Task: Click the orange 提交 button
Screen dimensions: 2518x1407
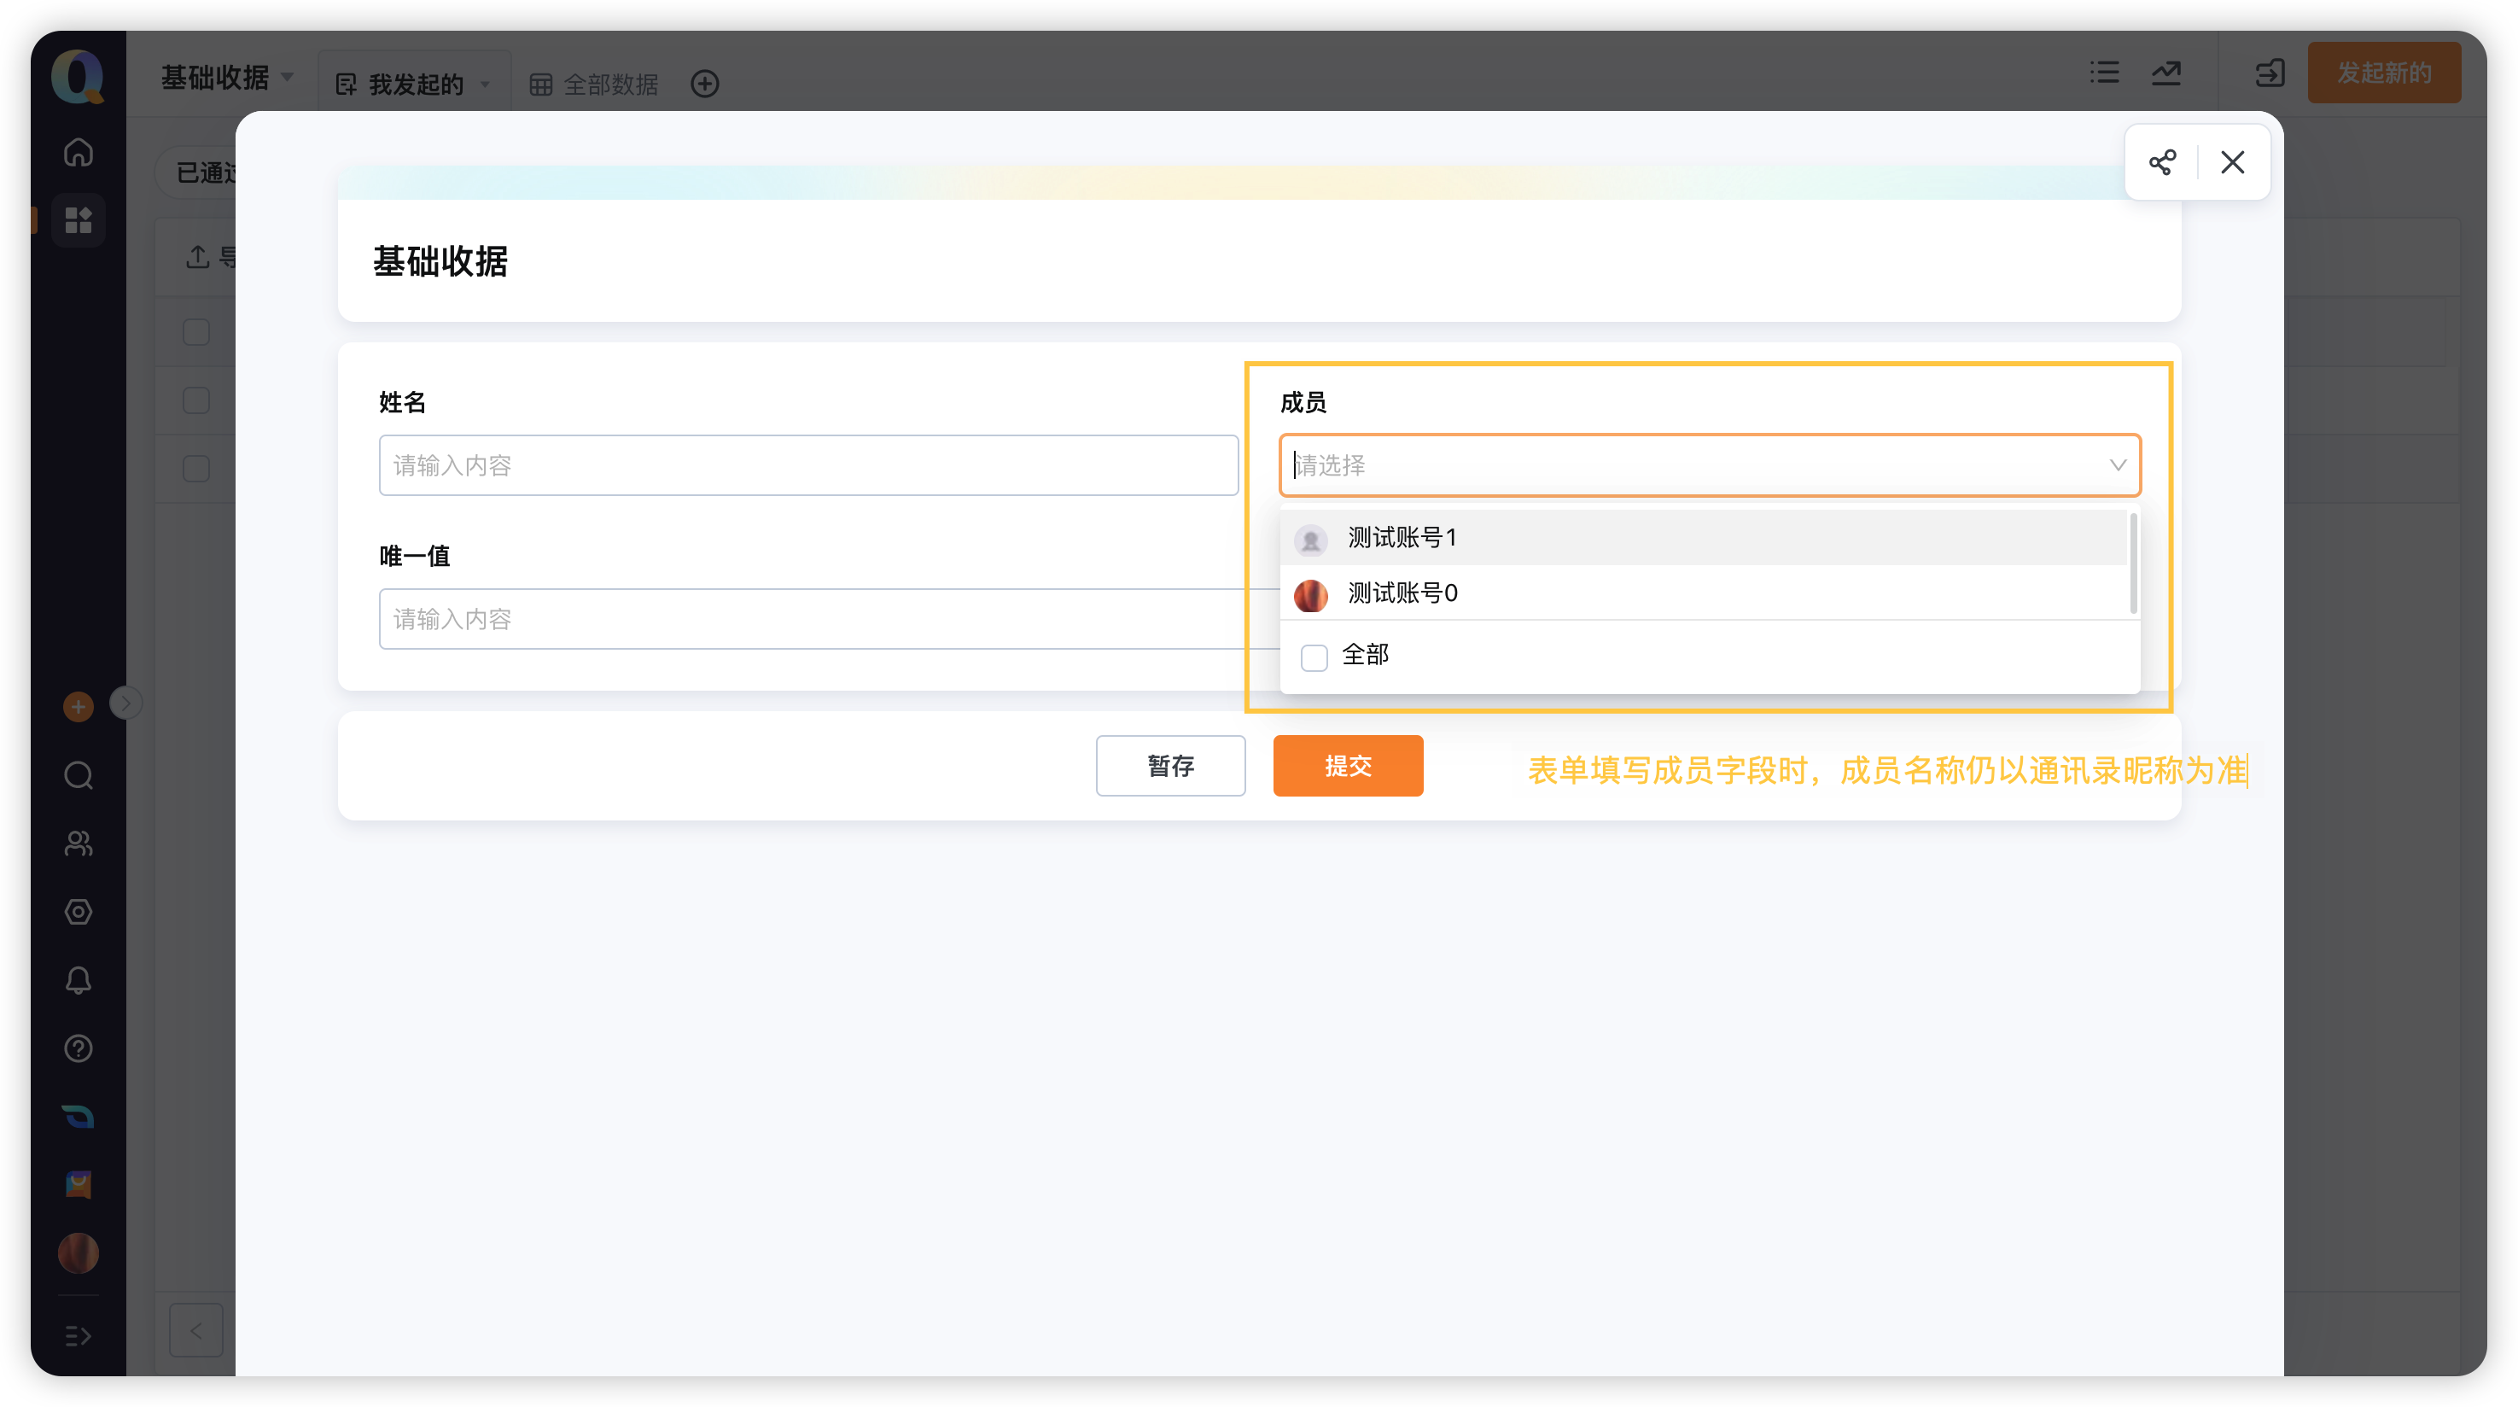Action: tap(1348, 766)
